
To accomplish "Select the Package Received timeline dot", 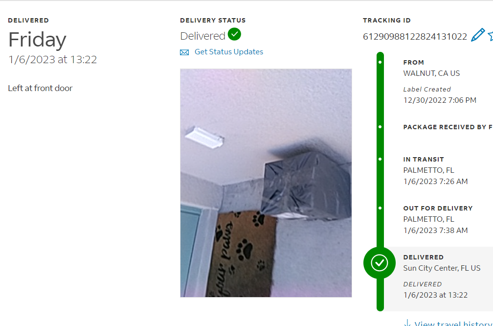I will coord(380,127).
